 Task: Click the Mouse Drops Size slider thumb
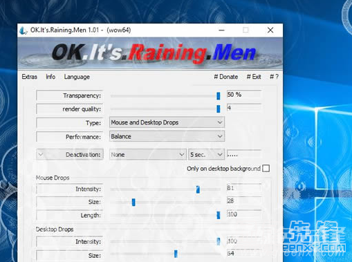[x=133, y=203]
